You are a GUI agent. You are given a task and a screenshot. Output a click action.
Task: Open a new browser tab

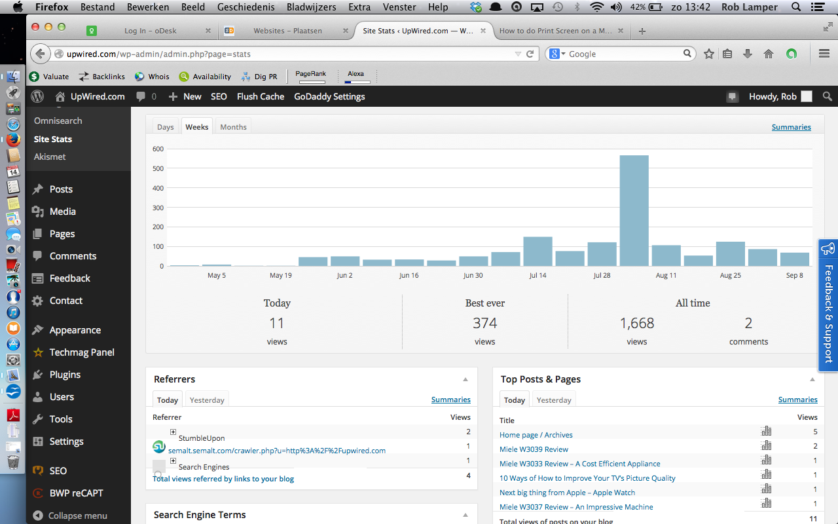tap(642, 31)
